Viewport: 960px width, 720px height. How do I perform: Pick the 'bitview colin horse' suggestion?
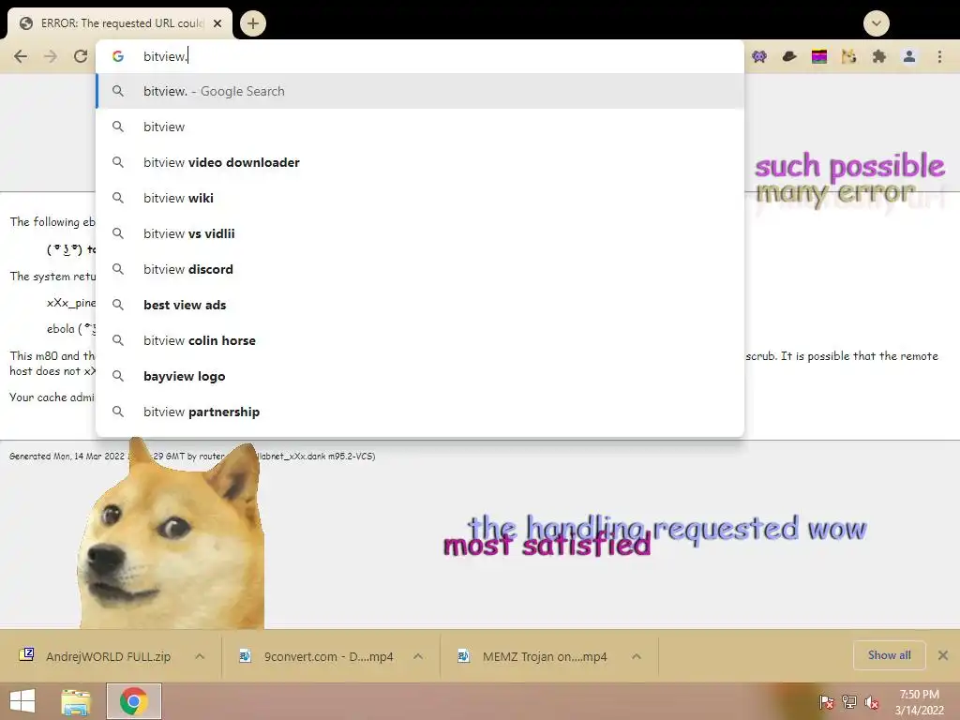(x=420, y=340)
